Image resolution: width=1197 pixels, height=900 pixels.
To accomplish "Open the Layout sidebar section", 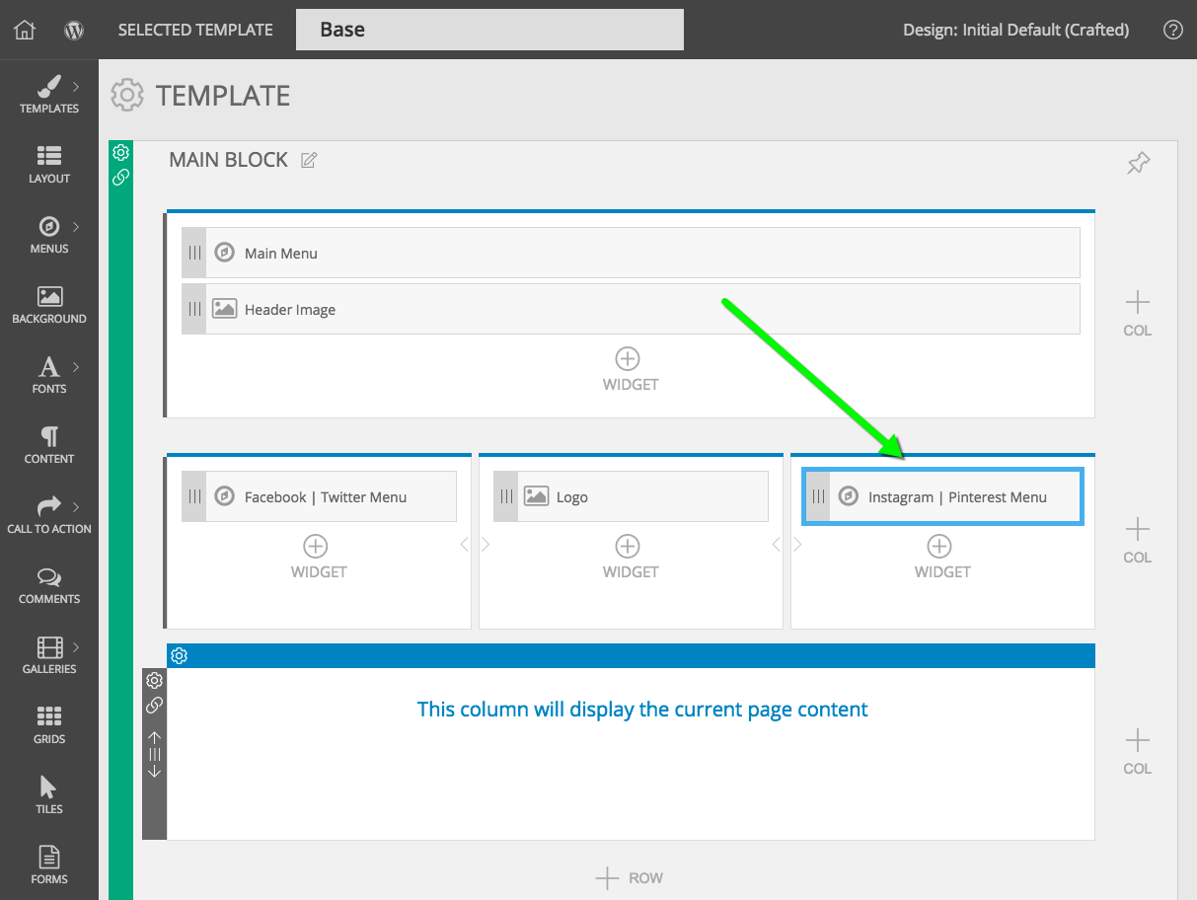I will [49, 165].
